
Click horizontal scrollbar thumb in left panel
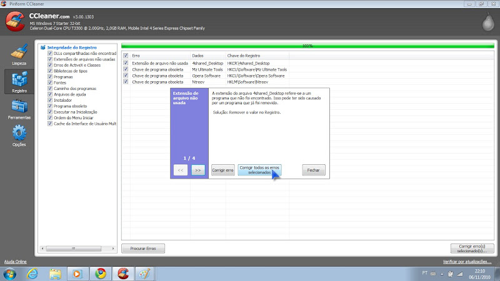click(x=74, y=249)
